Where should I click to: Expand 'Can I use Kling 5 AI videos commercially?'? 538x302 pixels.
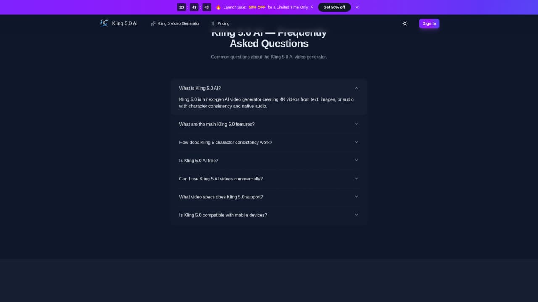pos(269,179)
